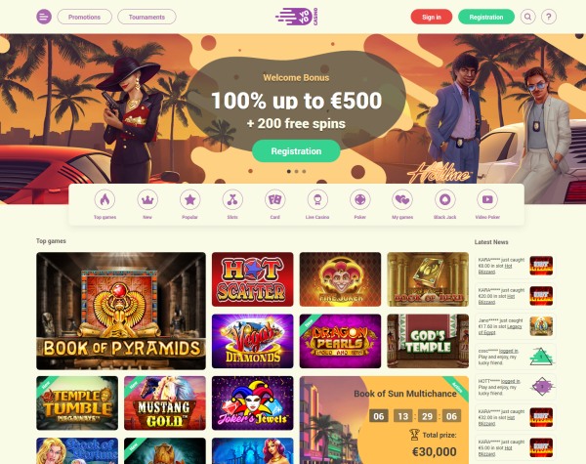Open the Mustang Gold game thumbnail
The width and height of the screenshot is (586, 464).
tap(165, 403)
